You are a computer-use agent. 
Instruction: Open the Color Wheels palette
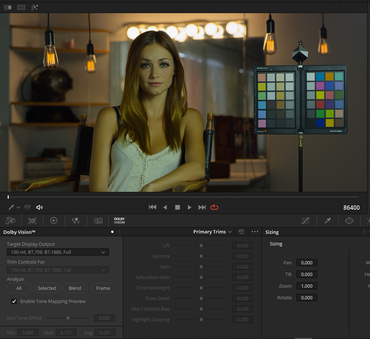pos(54,221)
